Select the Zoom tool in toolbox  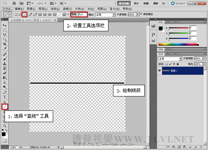pos(5,126)
